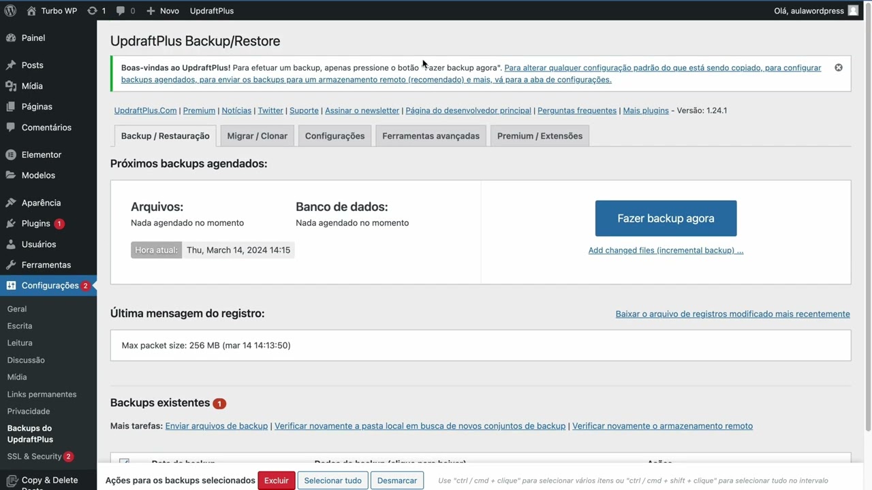Open the Suporte link
The height and width of the screenshot is (490, 872).
click(304, 110)
